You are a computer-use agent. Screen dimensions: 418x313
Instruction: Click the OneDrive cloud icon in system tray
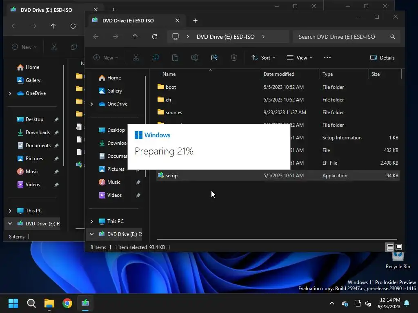tap(345, 303)
